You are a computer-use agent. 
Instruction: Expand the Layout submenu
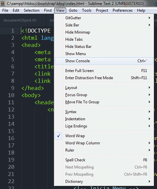104,88
